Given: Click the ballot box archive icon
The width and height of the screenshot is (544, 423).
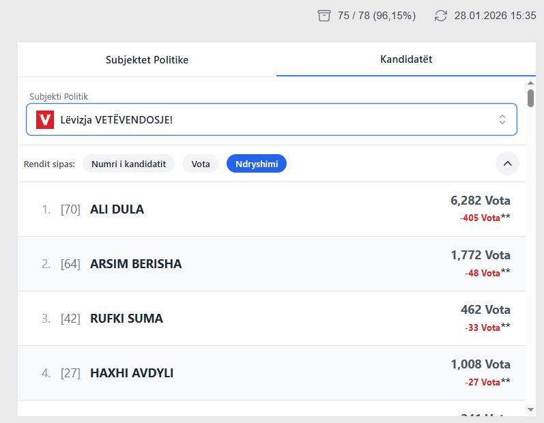Looking at the screenshot, I should point(324,16).
